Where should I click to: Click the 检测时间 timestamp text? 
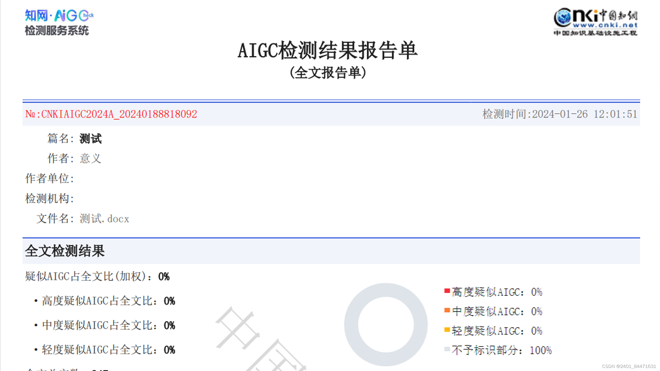click(559, 114)
